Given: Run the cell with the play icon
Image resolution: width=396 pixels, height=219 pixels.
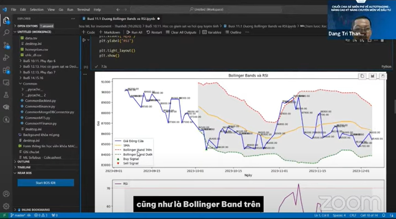Looking at the screenshot, I should 84,40.
